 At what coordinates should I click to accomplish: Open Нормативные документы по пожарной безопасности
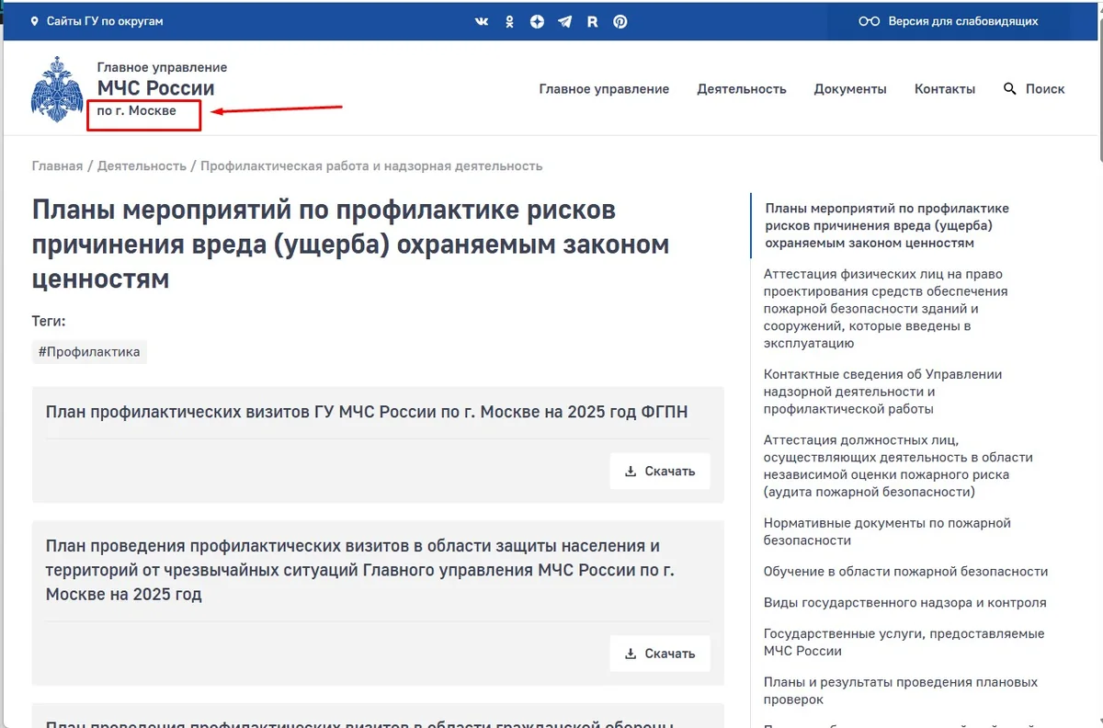coord(887,531)
